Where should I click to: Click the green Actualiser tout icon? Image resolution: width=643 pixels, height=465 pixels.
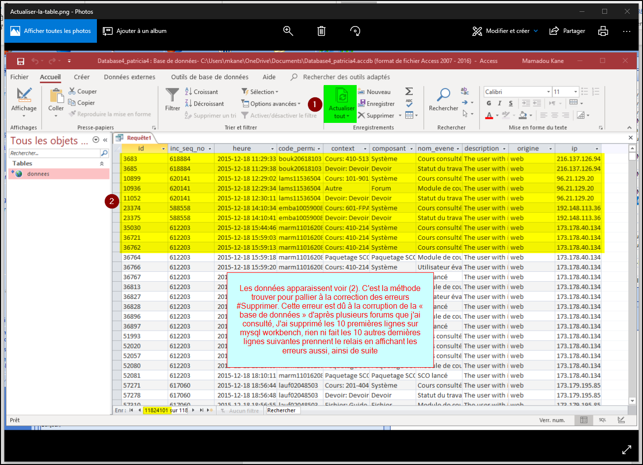tap(341, 97)
